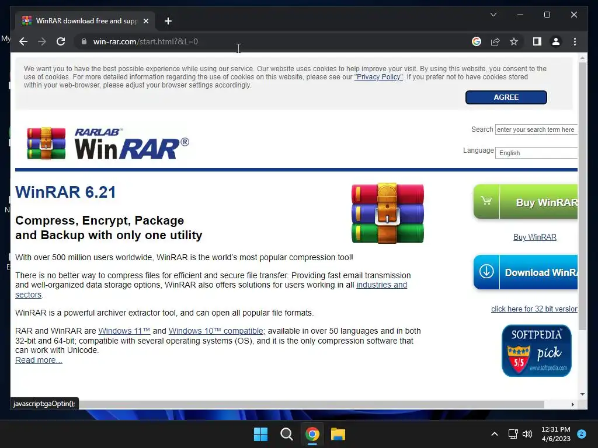Click the browser forward arrow

pos(42,41)
